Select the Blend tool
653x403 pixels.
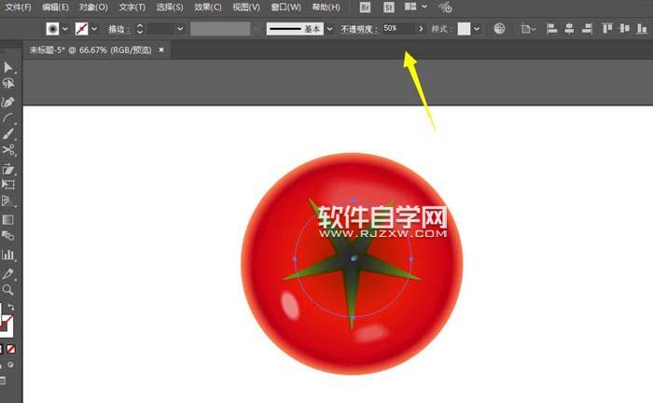[x=7, y=236]
